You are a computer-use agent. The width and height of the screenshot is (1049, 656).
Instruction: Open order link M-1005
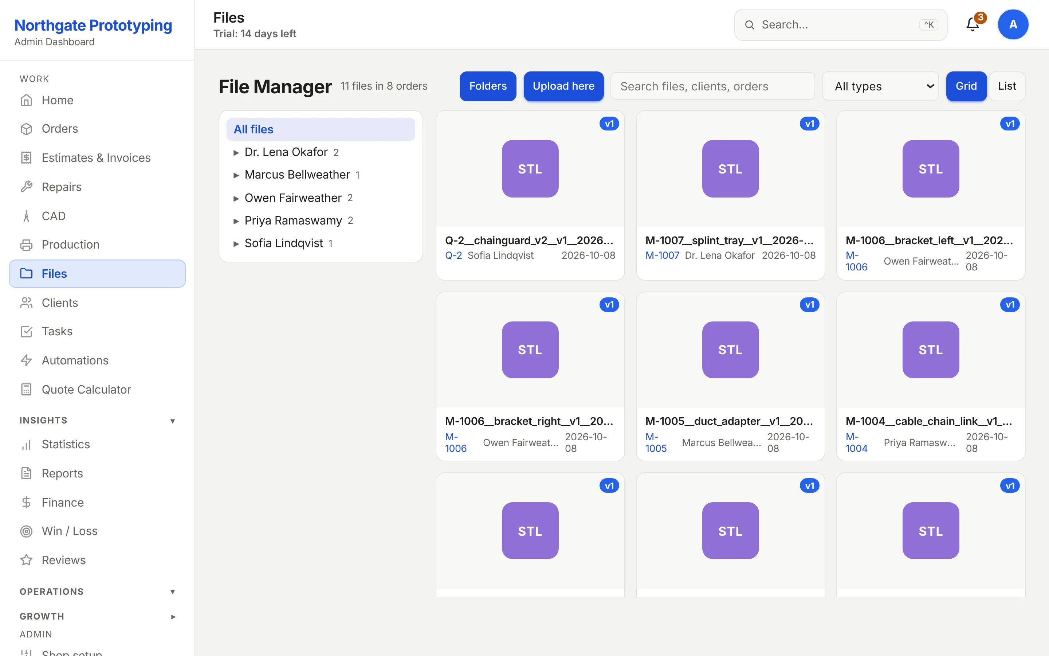tap(656, 442)
